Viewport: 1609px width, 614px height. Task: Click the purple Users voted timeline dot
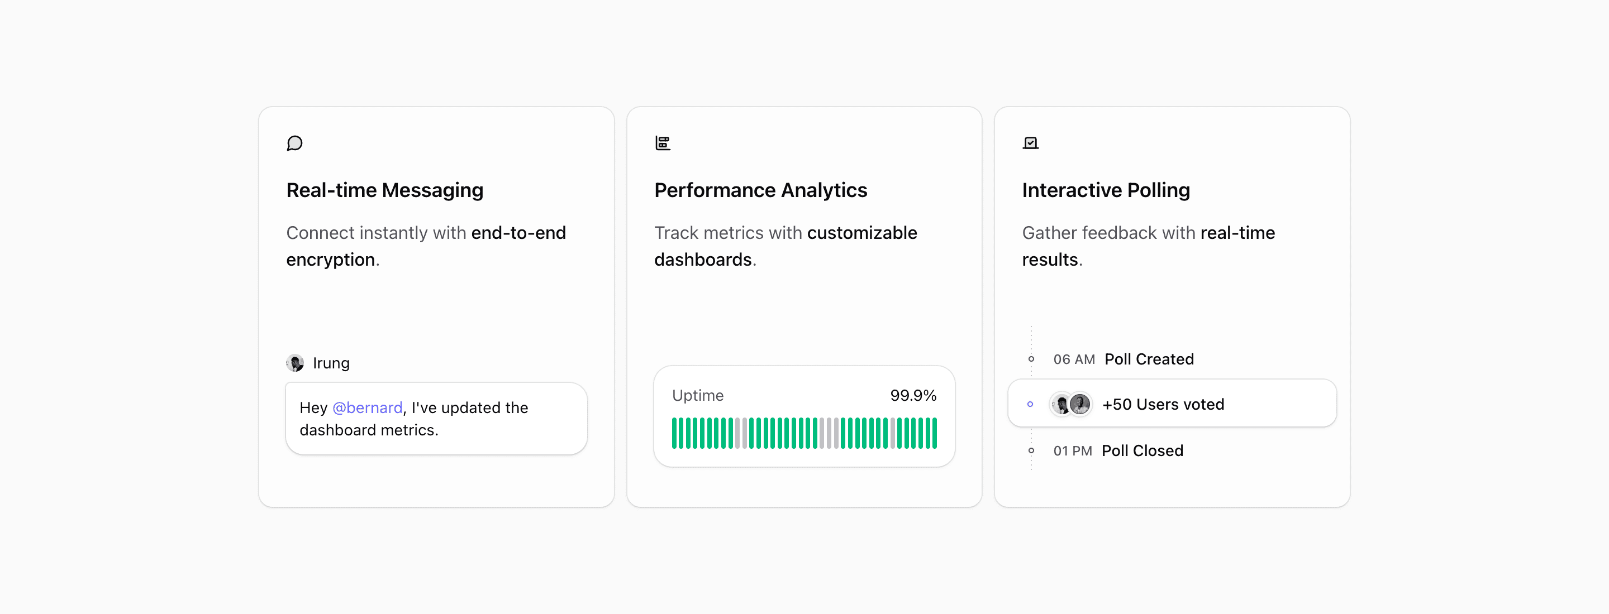(x=1030, y=404)
